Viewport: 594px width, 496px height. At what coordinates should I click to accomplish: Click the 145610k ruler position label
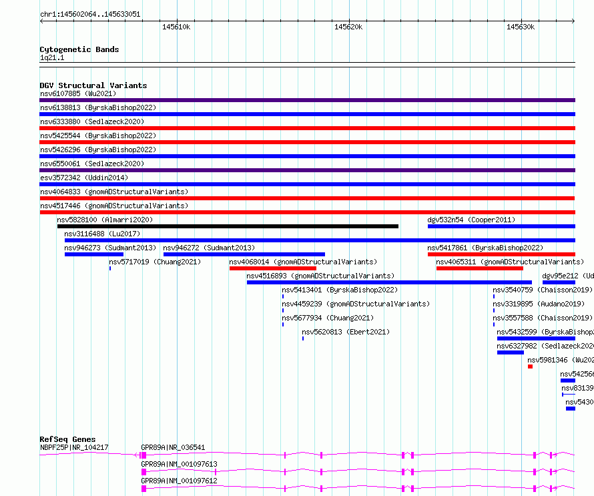(x=176, y=27)
